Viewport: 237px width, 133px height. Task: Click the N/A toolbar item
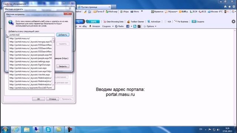click(168, 22)
